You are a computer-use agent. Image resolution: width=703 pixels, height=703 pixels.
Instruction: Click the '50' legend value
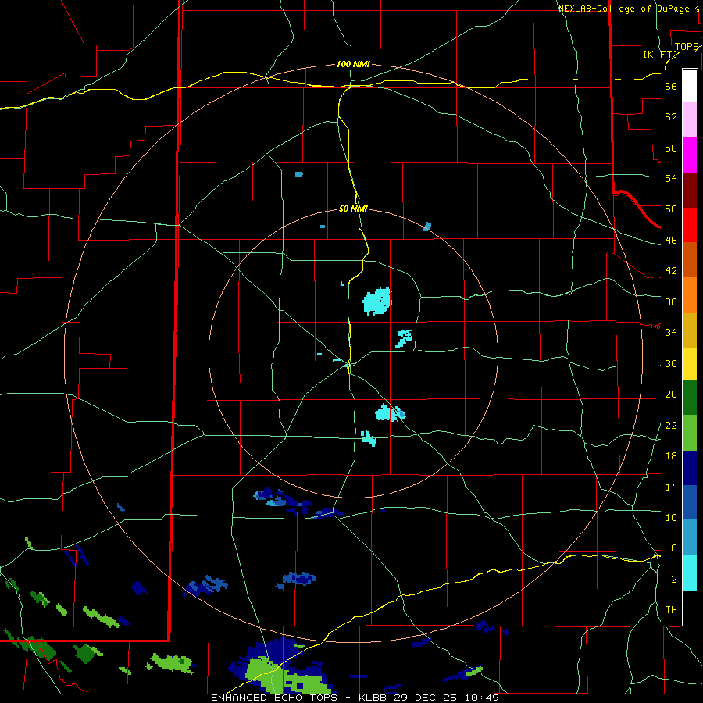pos(671,209)
